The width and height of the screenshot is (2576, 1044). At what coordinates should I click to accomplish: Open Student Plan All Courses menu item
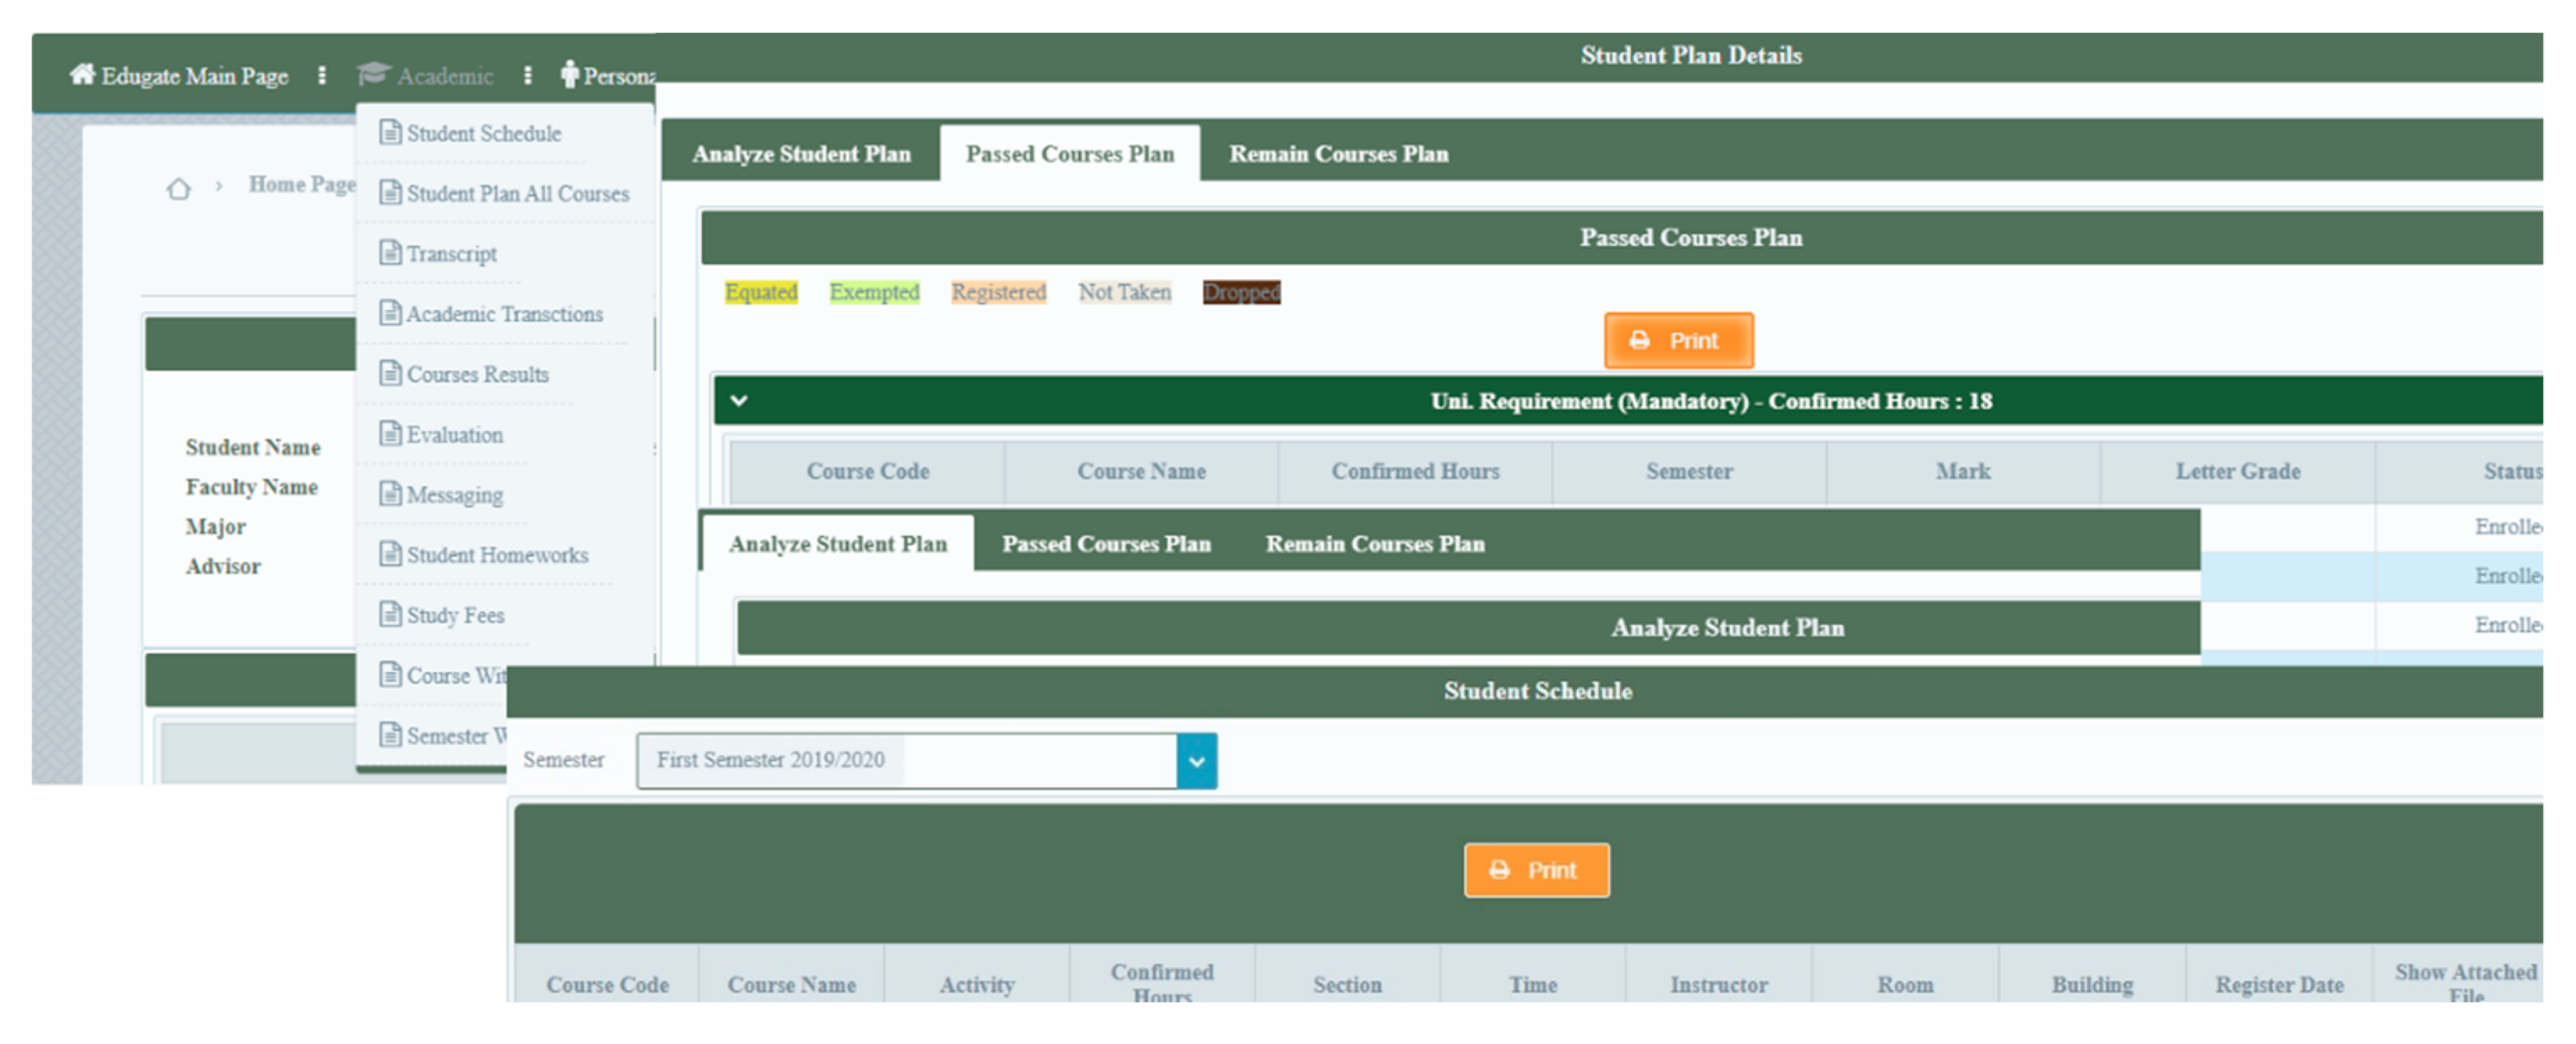(x=517, y=194)
